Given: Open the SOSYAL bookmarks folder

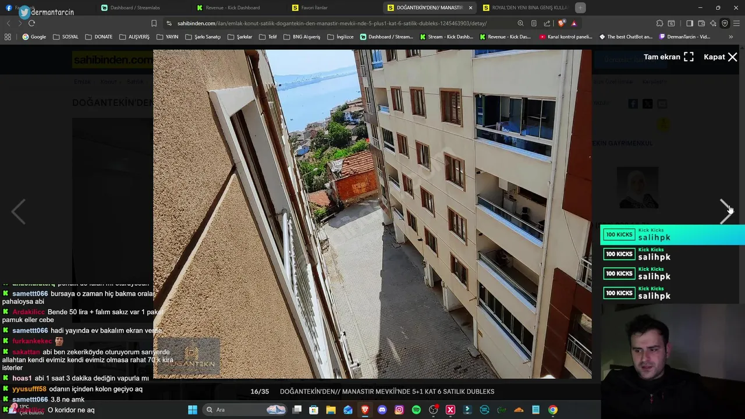Looking at the screenshot, I should [65, 37].
